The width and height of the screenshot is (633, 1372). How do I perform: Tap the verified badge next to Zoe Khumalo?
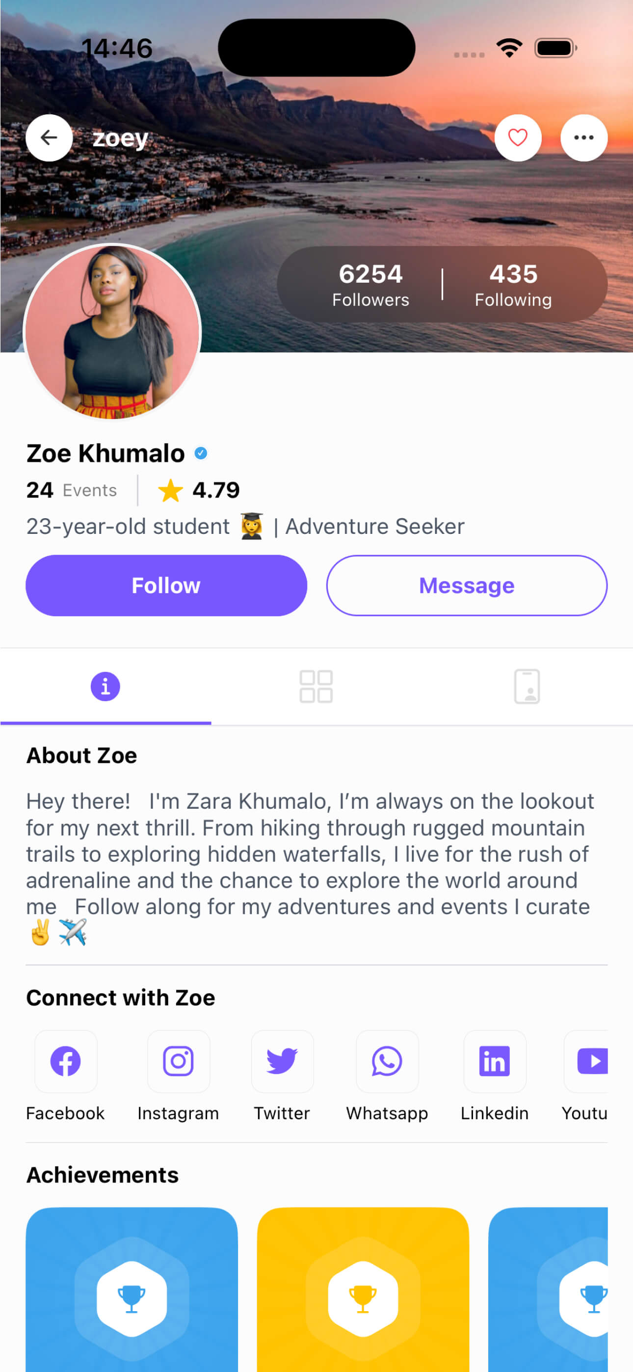[200, 452]
